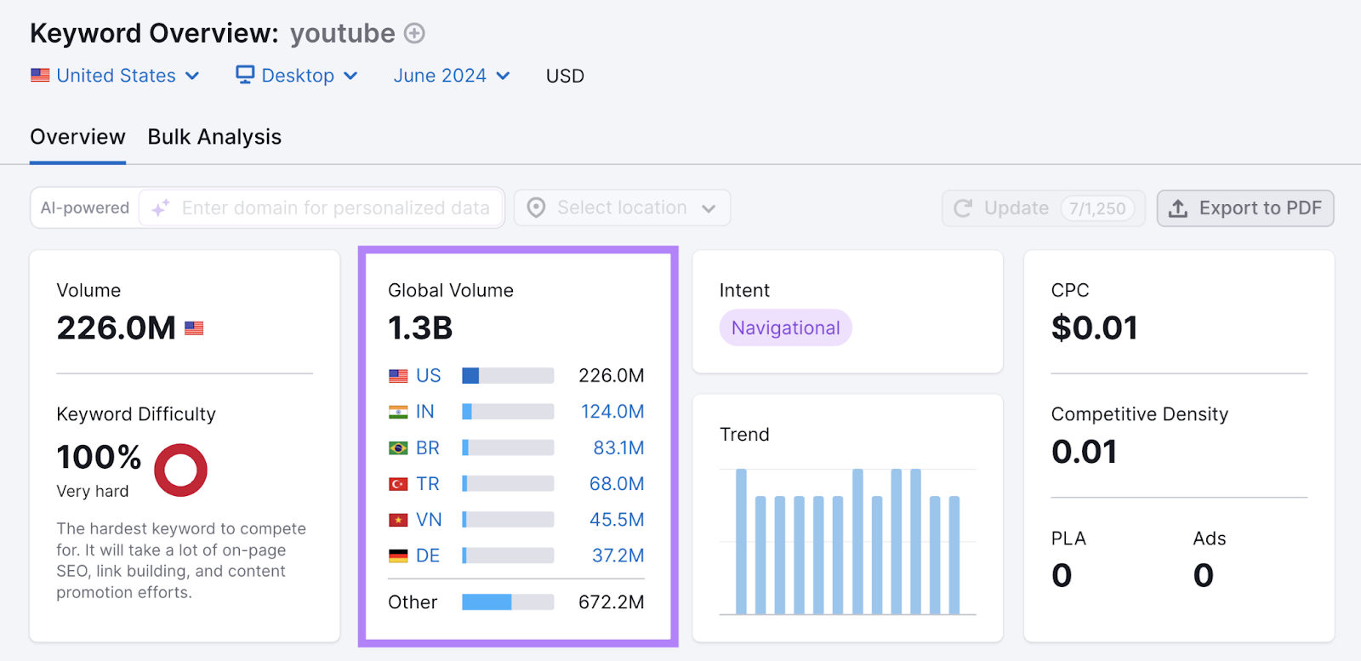Click the 226.0M US value in Global Volume
Image resolution: width=1361 pixels, height=661 pixels.
[612, 376]
